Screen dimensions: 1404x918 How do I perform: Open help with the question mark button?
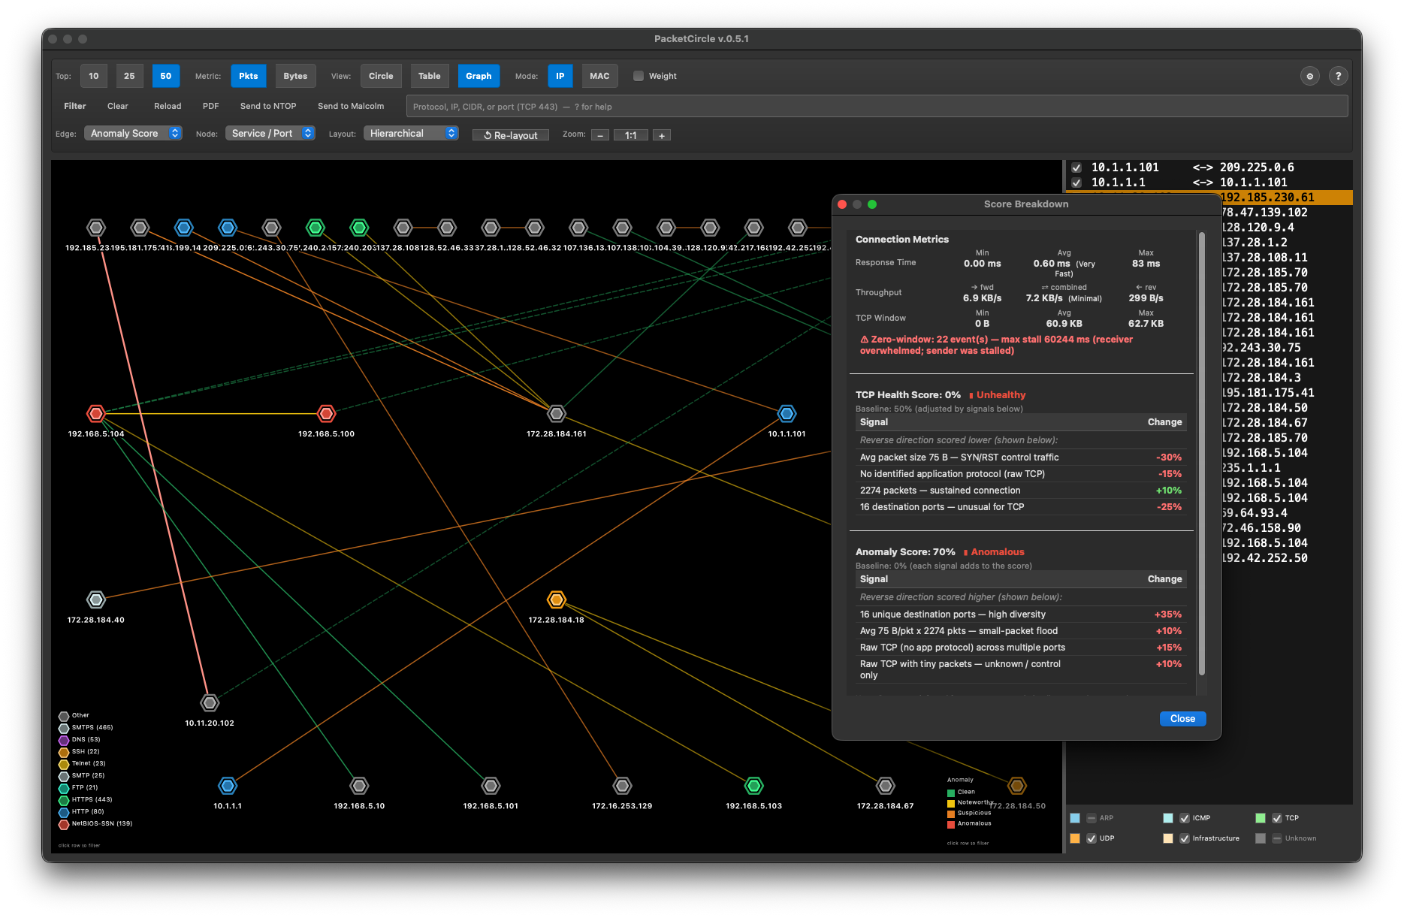(1338, 76)
